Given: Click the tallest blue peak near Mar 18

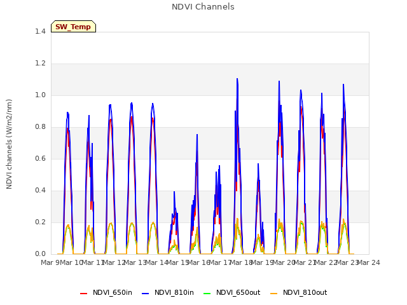Looking at the screenshot, I should tap(237, 79).
